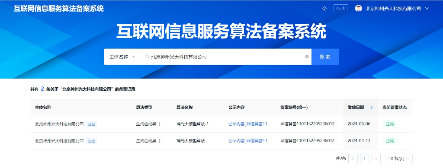Open user avatar profile icon

tap(359, 9)
